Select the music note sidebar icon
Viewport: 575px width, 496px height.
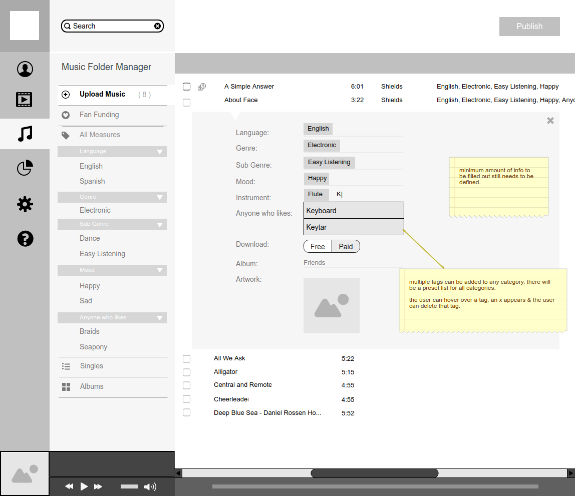click(x=25, y=134)
